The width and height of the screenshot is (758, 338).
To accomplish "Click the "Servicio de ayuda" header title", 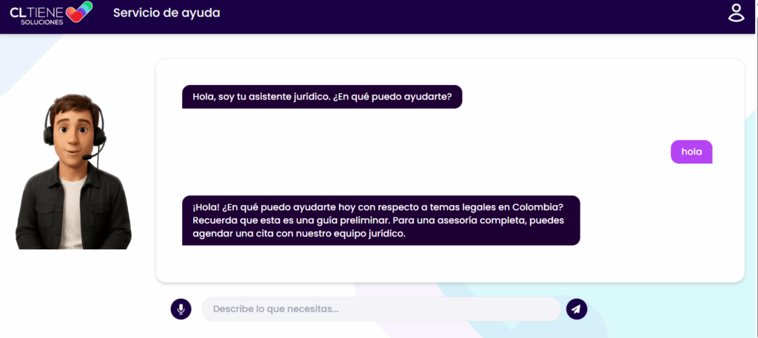I will point(167,13).
